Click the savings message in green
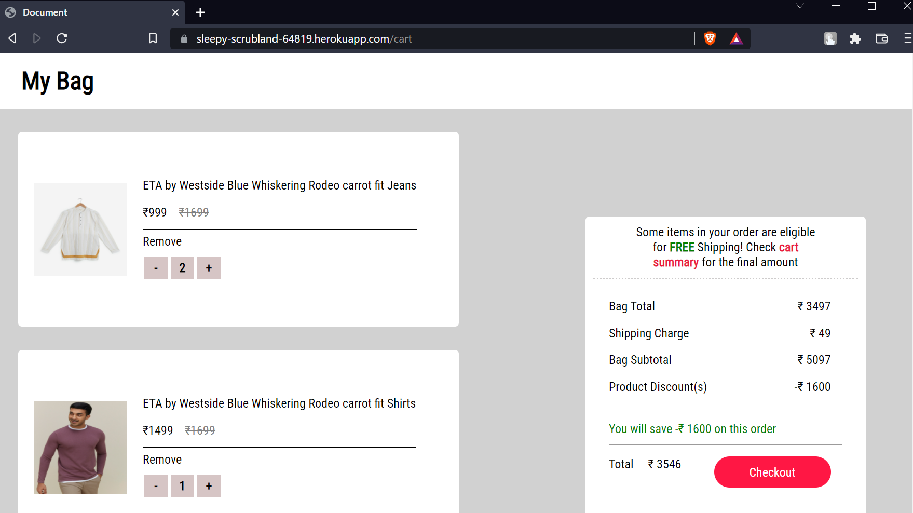Image resolution: width=913 pixels, height=513 pixels. pos(692,429)
